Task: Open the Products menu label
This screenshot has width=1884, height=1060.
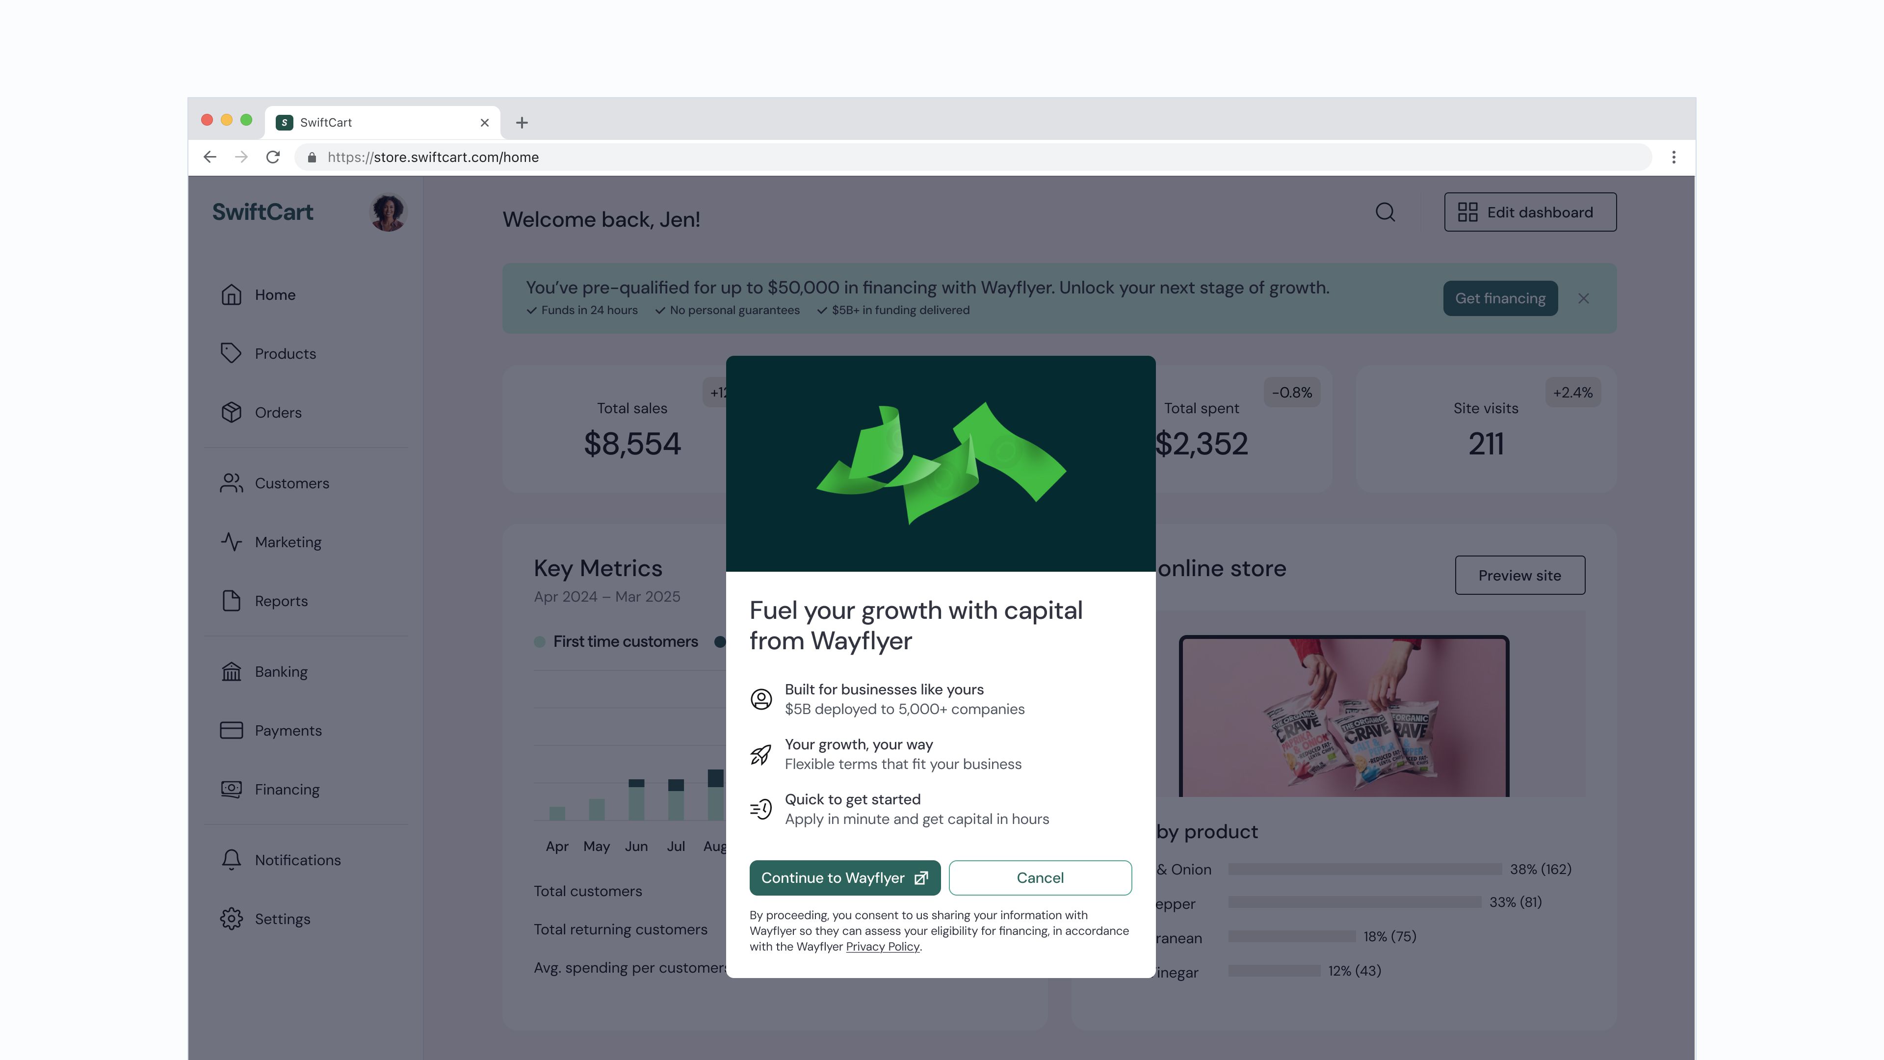Action: point(285,353)
